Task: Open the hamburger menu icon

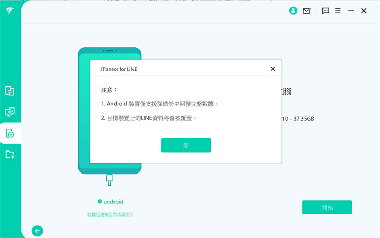Action: click(x=338, y=11)
